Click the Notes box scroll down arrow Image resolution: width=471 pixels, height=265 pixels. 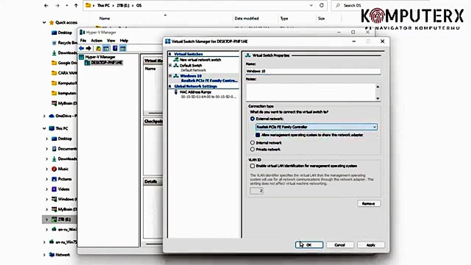(378, 98)
